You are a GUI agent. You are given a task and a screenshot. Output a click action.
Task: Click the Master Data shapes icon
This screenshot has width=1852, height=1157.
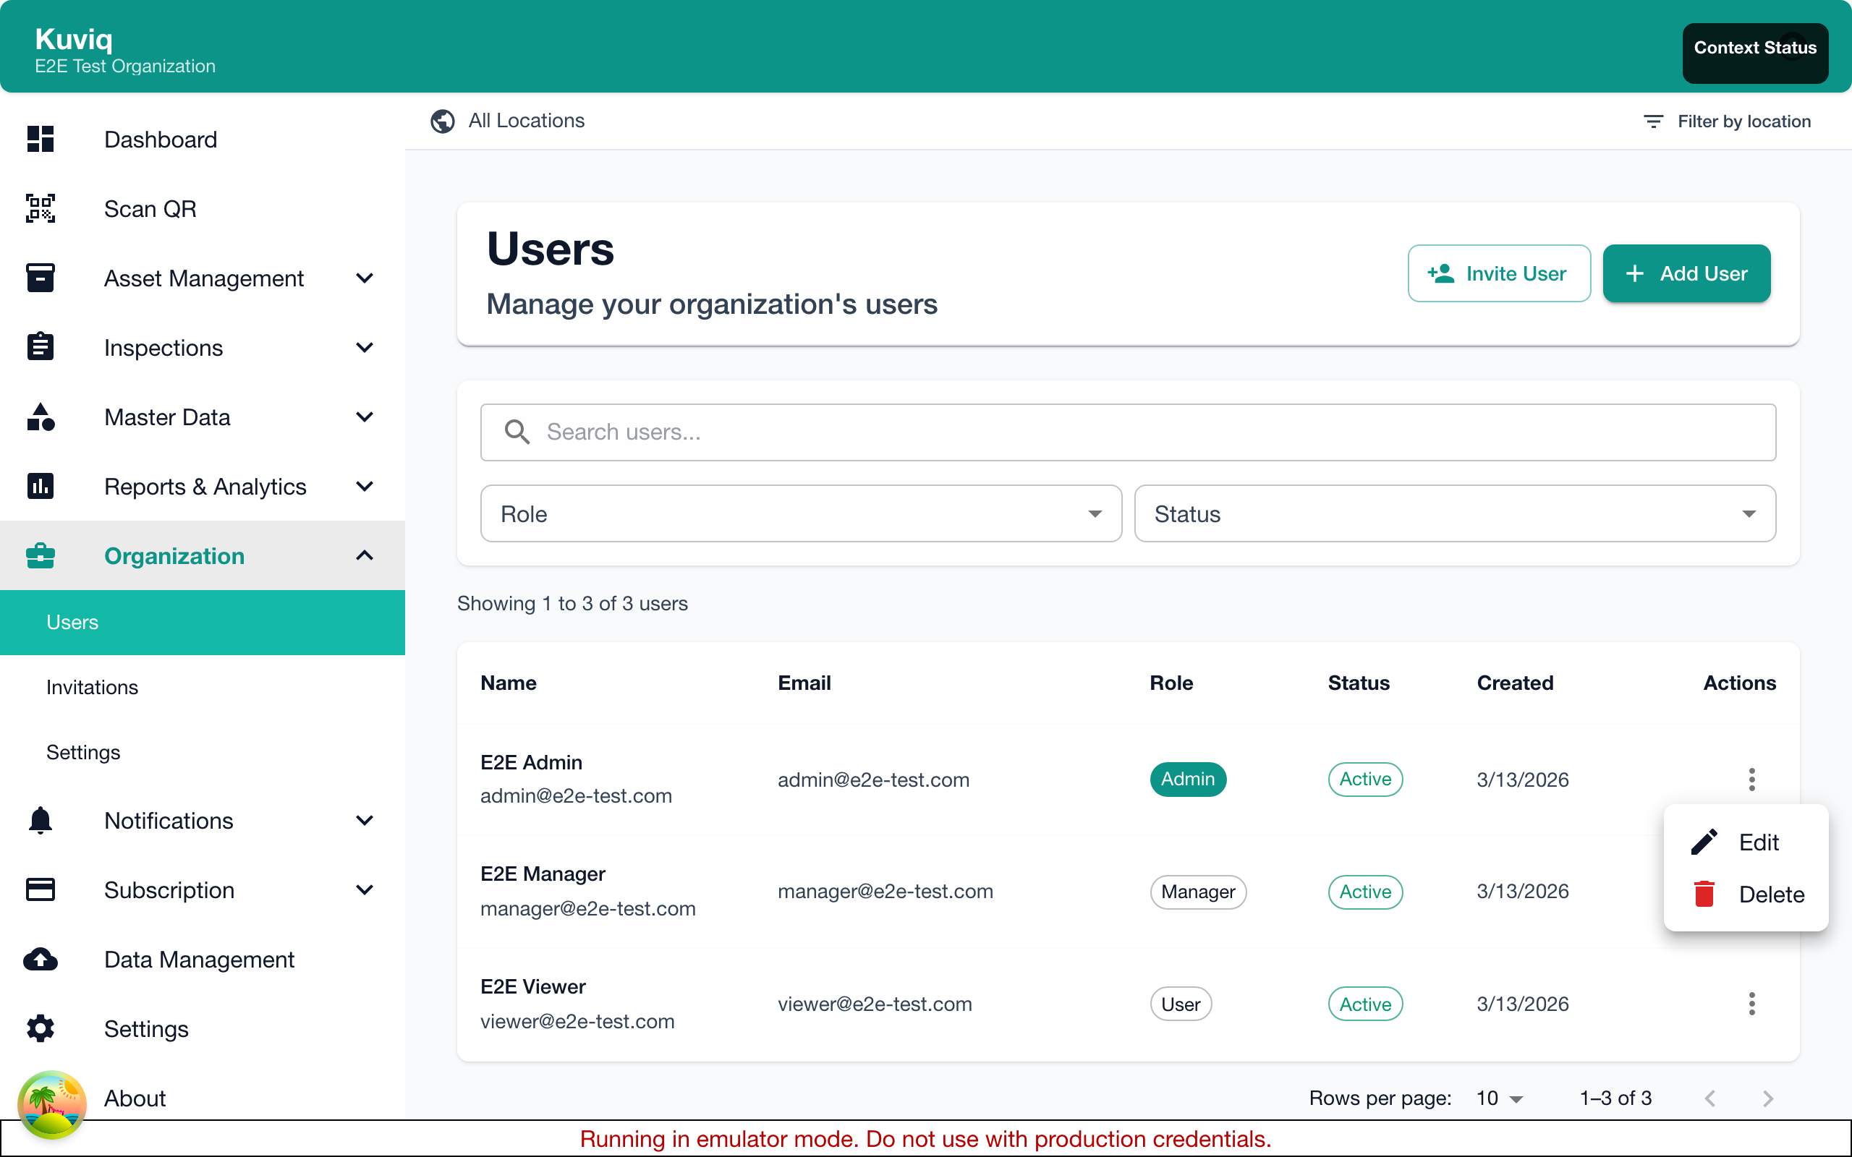pyautogui.click(x=41, y=417)
